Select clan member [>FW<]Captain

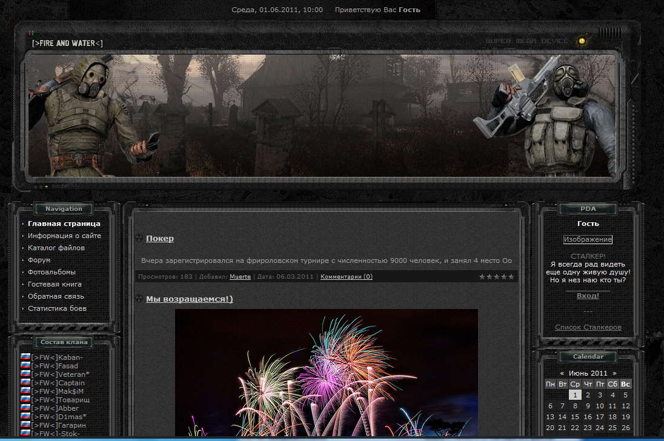click(58, 383)
